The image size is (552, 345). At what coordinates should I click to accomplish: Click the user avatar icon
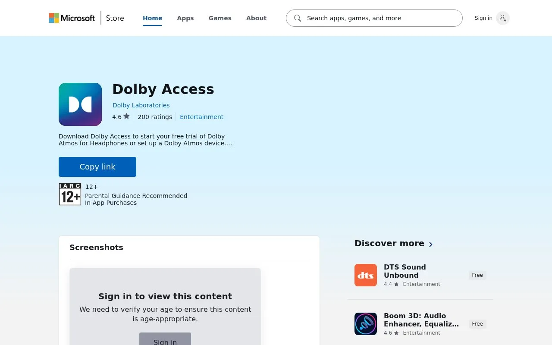tap(503, 18)
